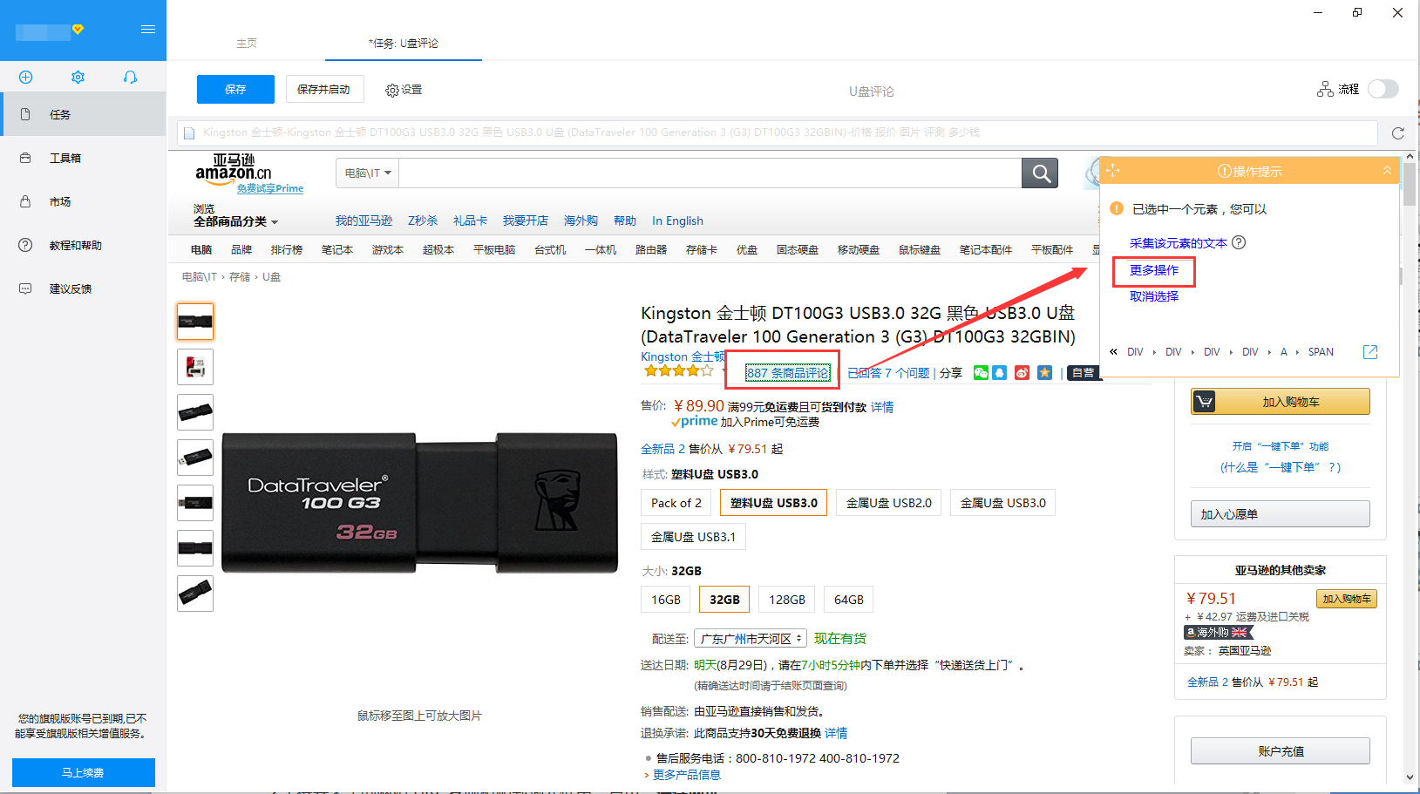Click the refresh page icon
This screenshot has height=794, width=1420.
1398,133
